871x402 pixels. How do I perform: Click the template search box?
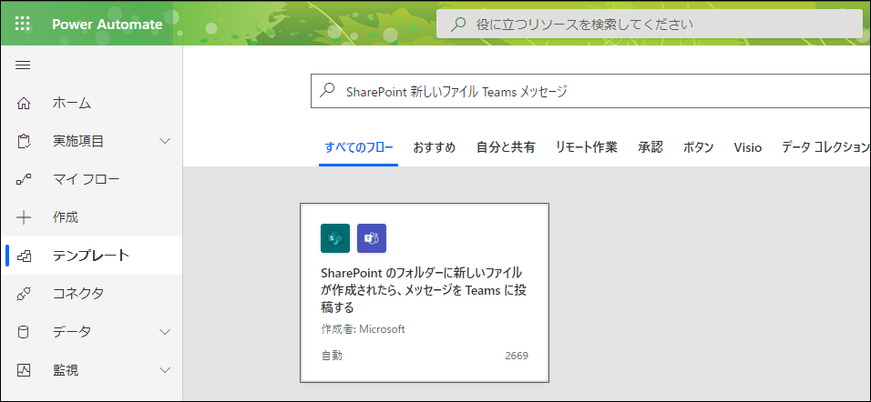(x=590, y=91)
